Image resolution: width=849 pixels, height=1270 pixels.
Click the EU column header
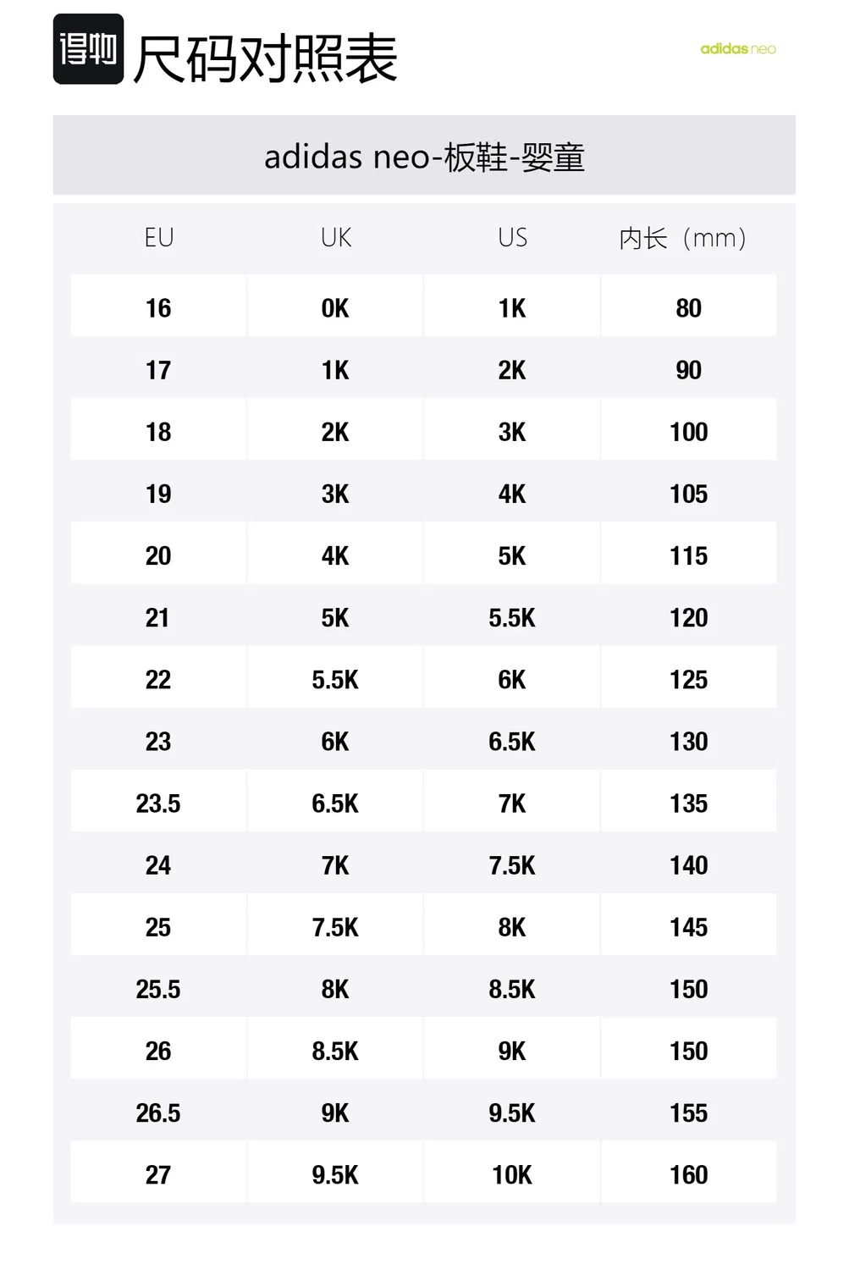pyautogui.click(x=159, y=238)
